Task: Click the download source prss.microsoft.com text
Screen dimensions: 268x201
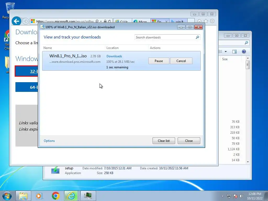Action: click(75, 62)
